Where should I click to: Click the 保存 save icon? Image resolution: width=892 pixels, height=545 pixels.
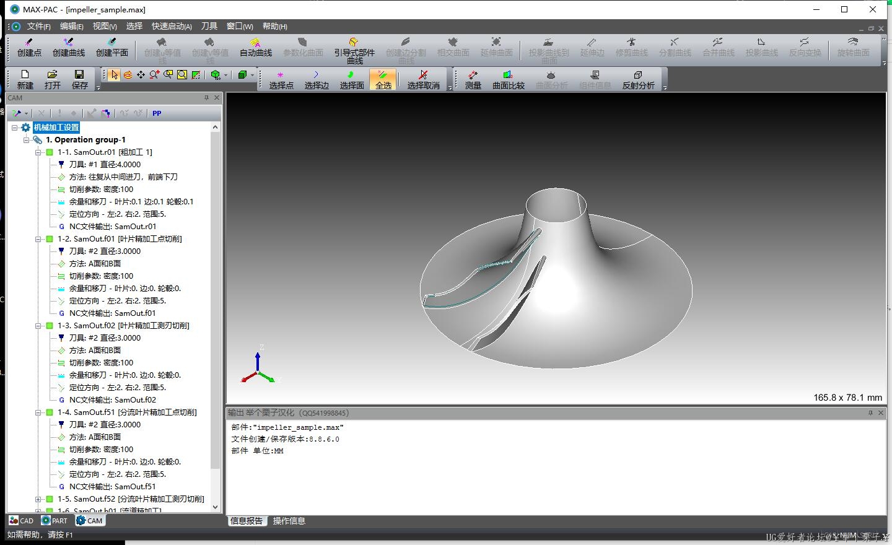(80, 79)
